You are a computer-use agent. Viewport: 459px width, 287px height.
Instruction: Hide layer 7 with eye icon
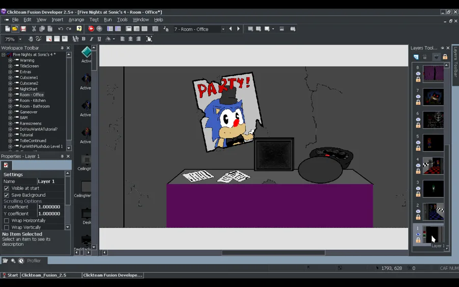coord(418,96)
